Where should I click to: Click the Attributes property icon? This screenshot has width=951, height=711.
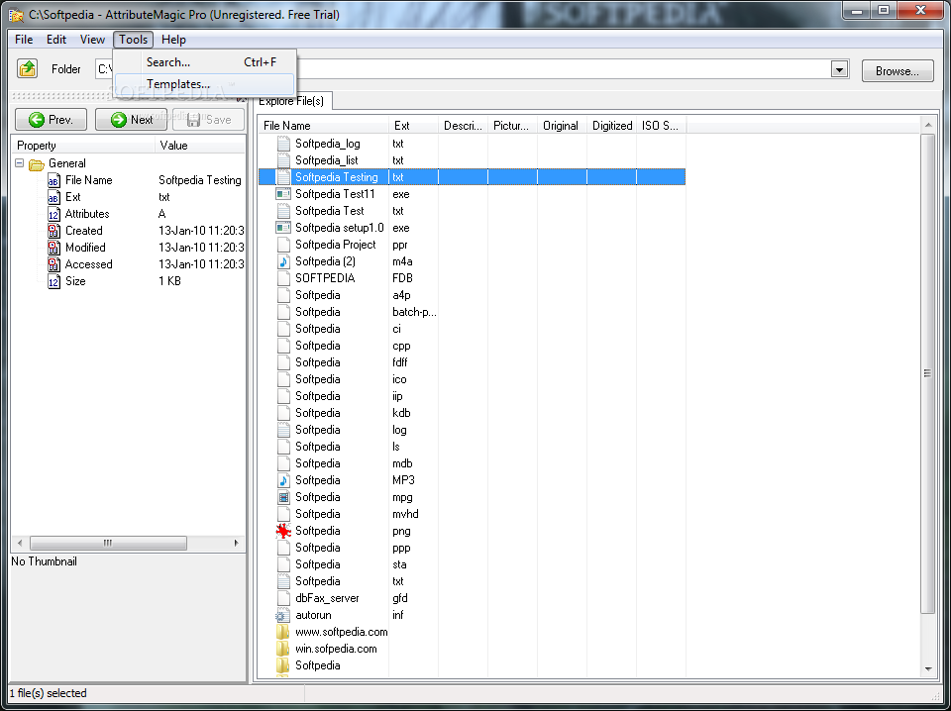pyautogui.click(x=53, y=214)
